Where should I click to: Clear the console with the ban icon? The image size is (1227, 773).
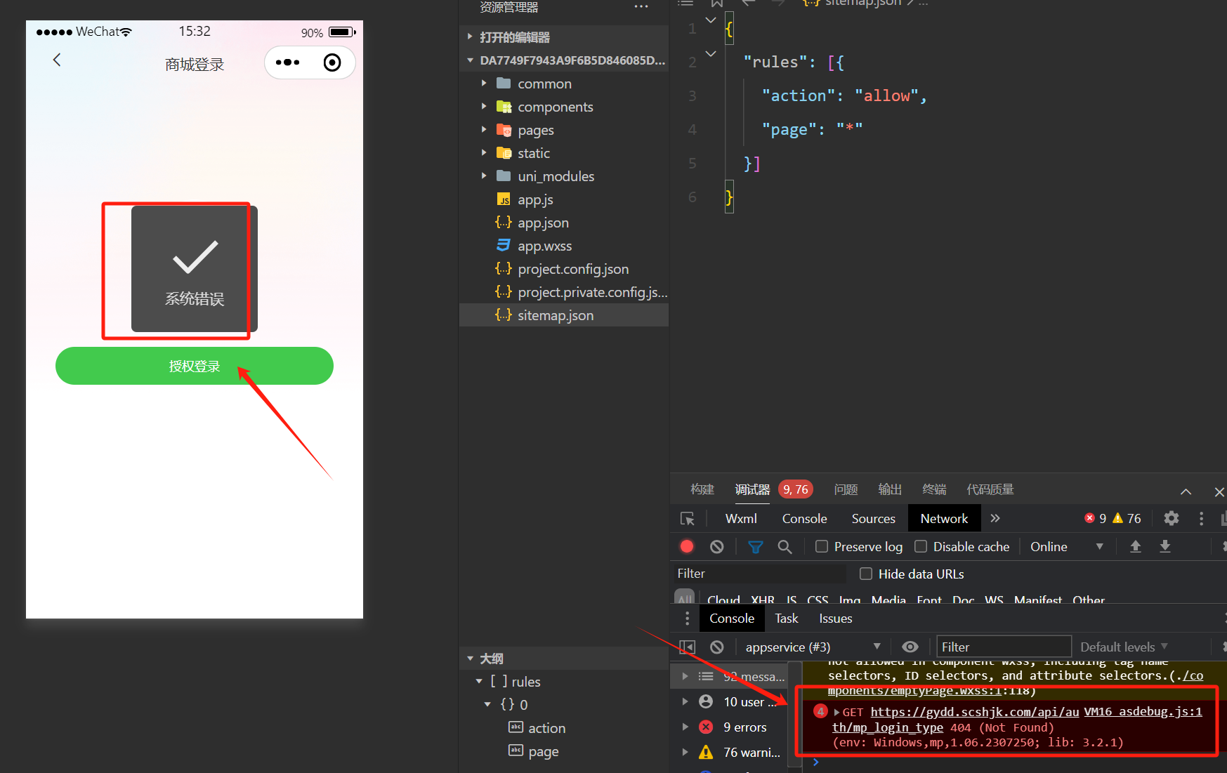(x=716, y=647)
